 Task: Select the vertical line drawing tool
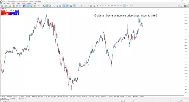pos(82,6)
